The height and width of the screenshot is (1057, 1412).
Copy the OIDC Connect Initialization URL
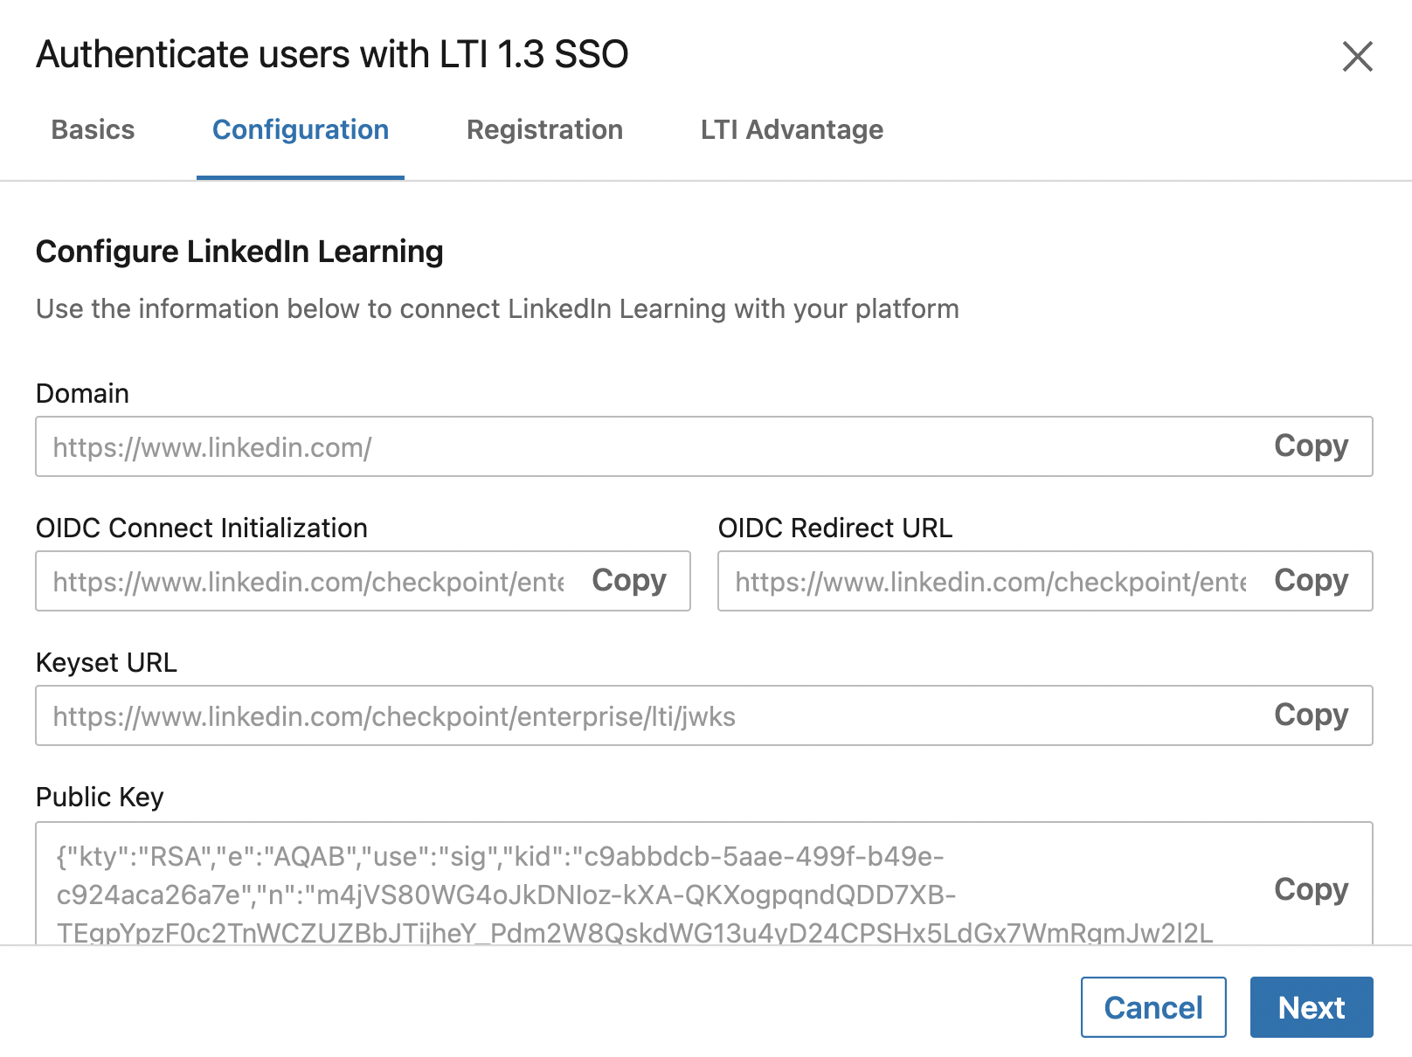pyautogui.click(x=629, y=581)
